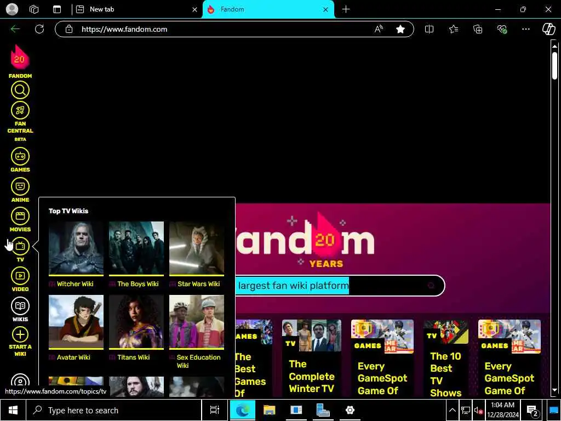This screenshot has width=561, height=421.
Task: Go back using the browser back arrow
Action: 15,29
